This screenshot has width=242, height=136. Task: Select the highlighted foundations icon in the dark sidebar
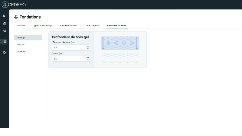5,41
